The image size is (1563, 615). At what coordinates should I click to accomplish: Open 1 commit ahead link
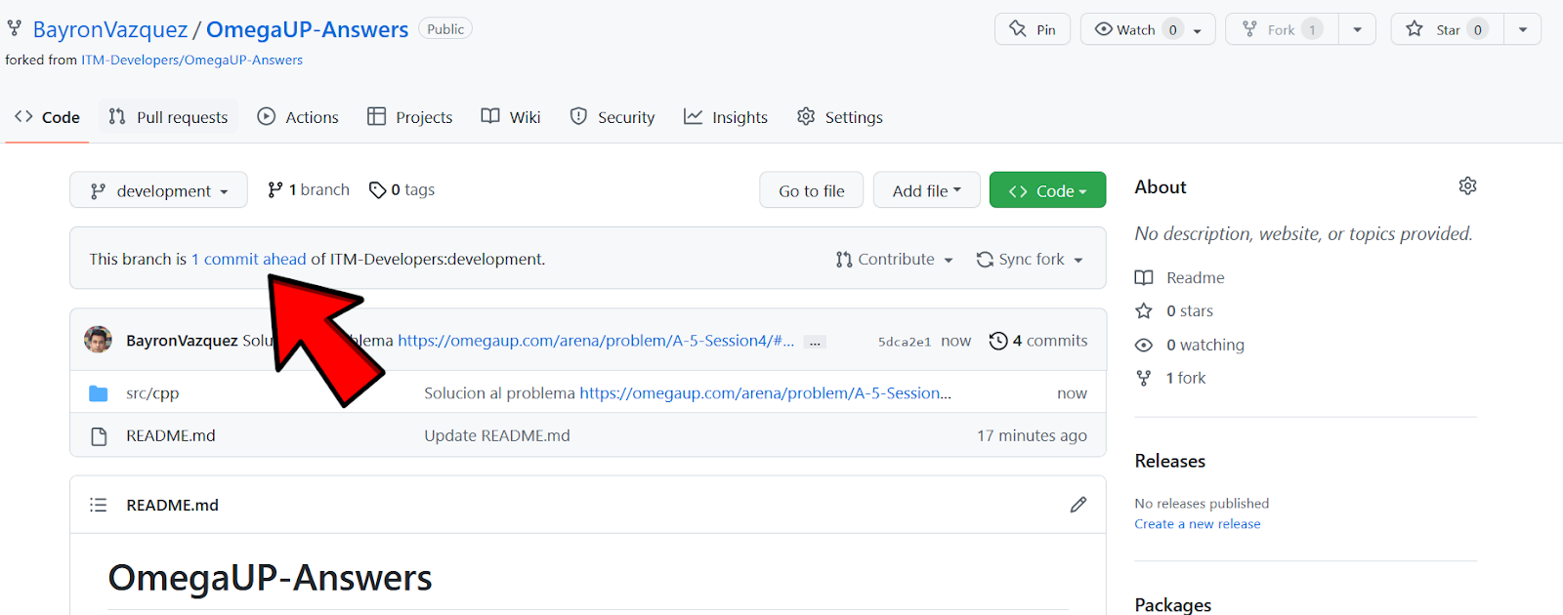(249, 259)
